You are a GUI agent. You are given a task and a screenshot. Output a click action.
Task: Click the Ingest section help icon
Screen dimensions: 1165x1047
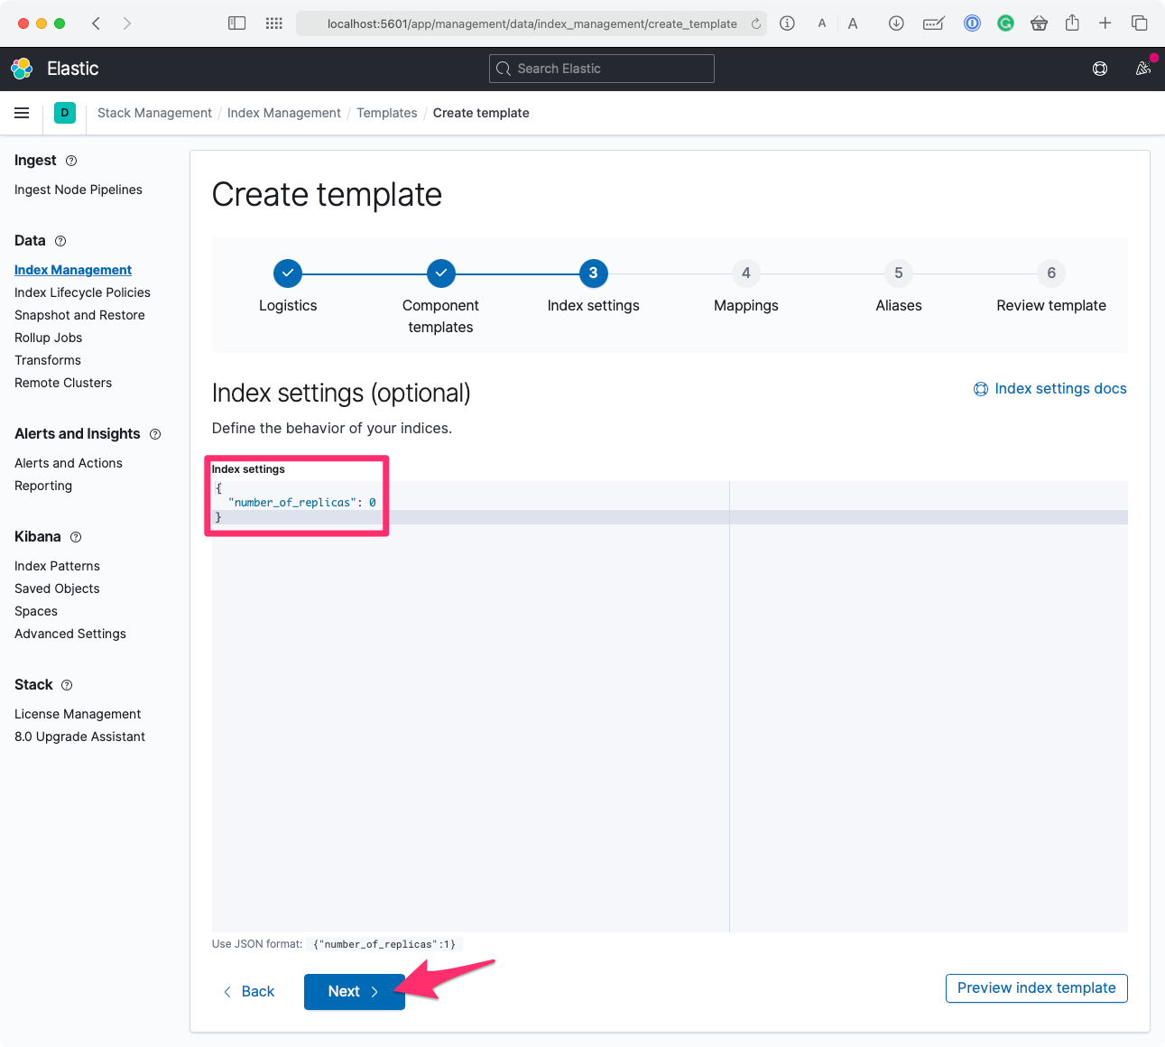click(71, 161)
